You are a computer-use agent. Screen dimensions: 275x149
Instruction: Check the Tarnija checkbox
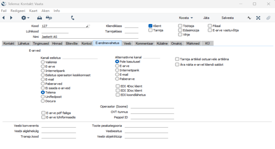(150, 30)
